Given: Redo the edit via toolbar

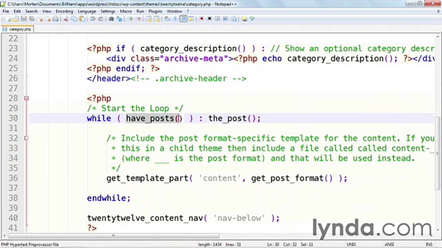Looking at the screenshot, I should [100, 19].
